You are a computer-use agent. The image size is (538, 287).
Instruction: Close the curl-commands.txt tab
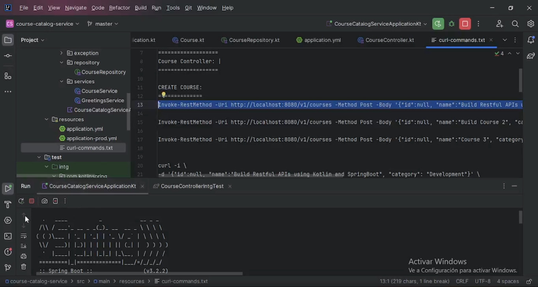pyautogui.click(x=491, y=40)
